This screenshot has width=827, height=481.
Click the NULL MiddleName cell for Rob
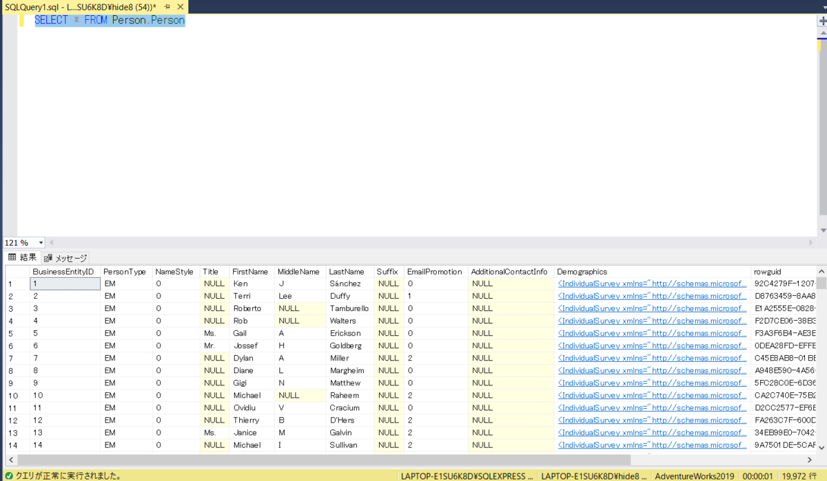click(300, 321)
